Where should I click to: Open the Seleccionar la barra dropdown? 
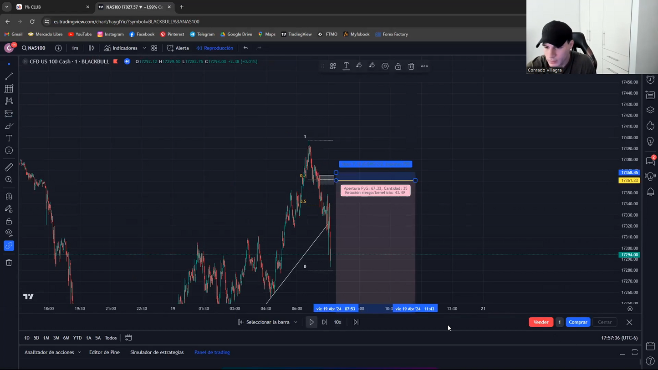[296, 322]
